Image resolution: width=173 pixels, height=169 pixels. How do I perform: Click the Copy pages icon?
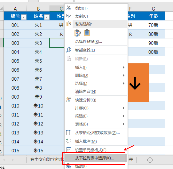(69, 16)
